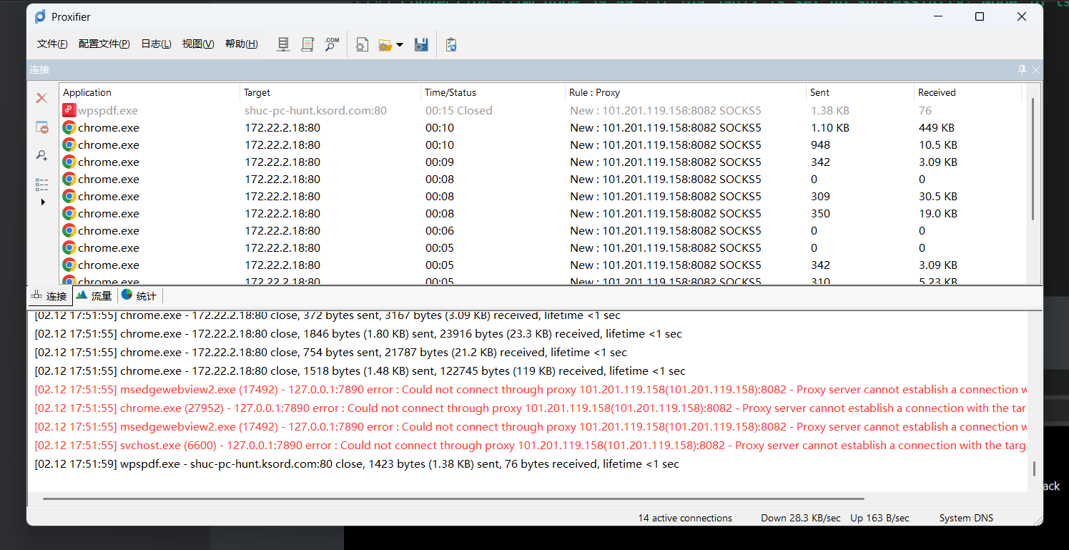
Task: Click Chrome icon in the 00:06 row
Action: 69,230
